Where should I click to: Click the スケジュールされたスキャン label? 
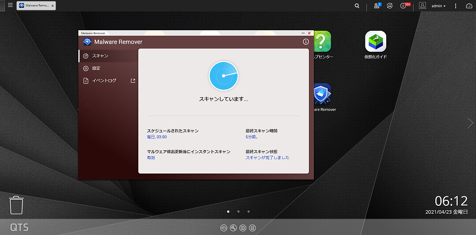click(x=173, y=131)
